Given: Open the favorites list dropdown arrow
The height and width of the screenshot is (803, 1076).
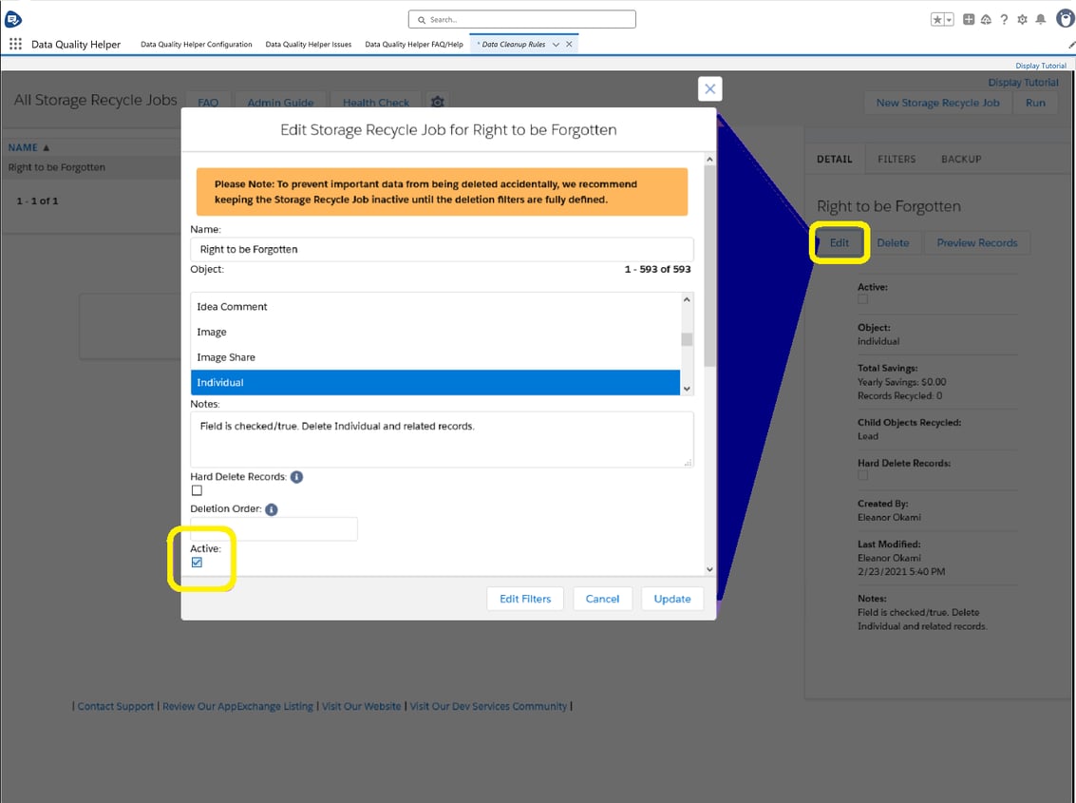Looking at the screenshot, I should click(x=949, y=20).
